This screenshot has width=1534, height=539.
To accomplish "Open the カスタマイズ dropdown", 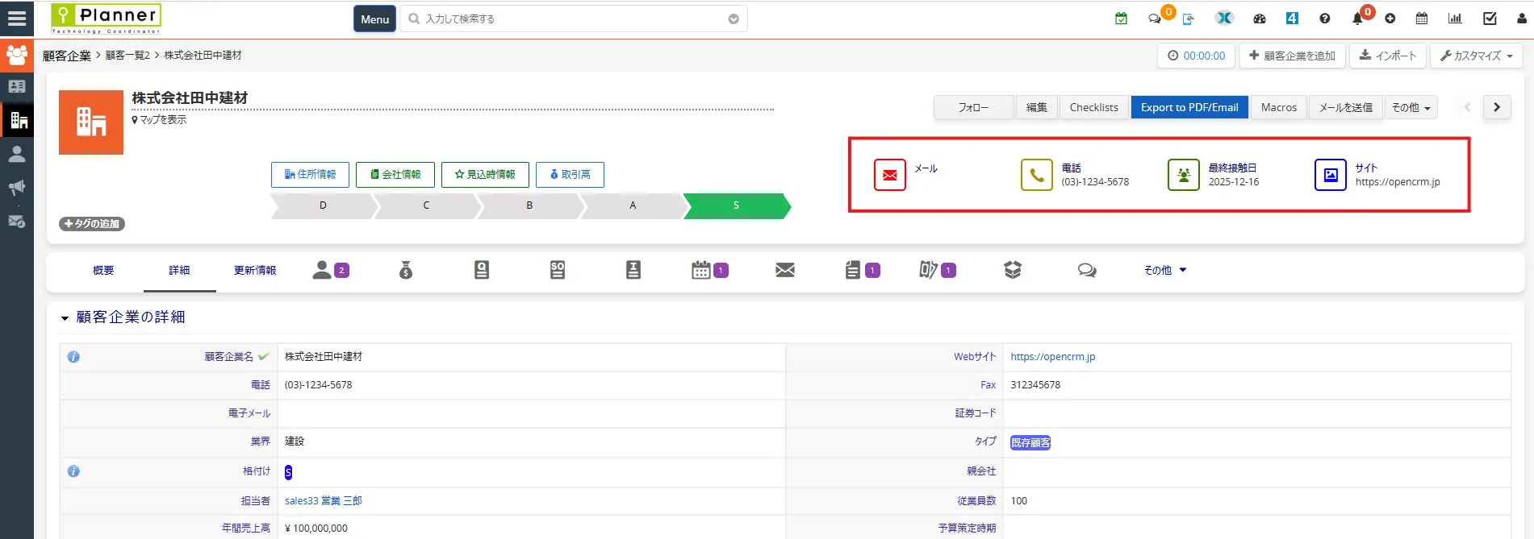I will pyautogui.click(x=1476, y=56).
